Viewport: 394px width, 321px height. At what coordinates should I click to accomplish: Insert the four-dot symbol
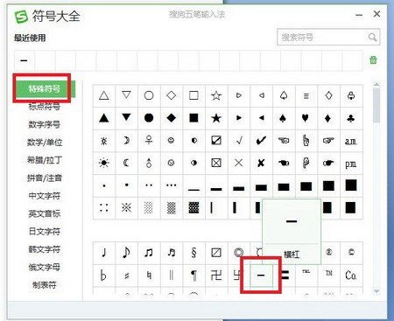click(104, 208)
